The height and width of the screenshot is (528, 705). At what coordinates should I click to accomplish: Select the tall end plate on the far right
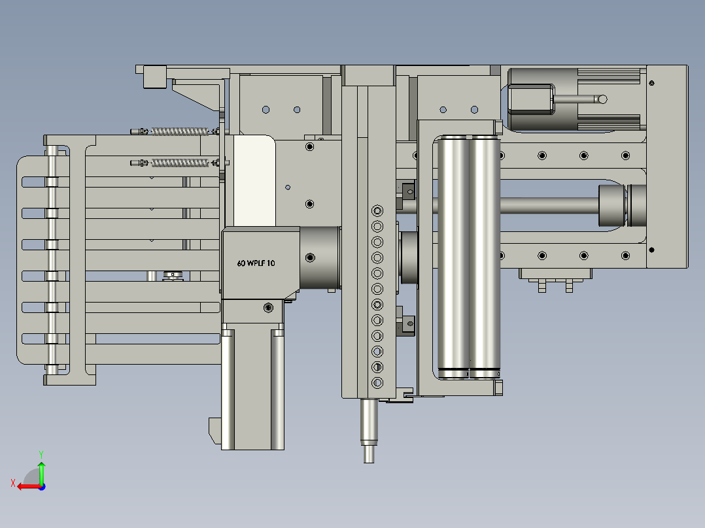[667, 167]
